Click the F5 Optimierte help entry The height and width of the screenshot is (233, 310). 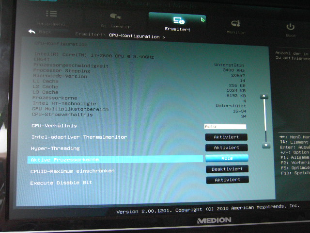295,168
